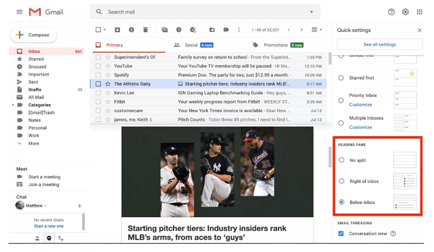Open Matthew's chat status dropdown
This screenshot has width=434, height=252.
pos(45,206)
